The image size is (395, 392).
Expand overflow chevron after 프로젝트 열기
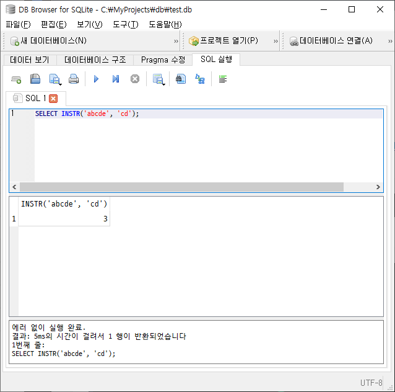(x=276, y=41)
